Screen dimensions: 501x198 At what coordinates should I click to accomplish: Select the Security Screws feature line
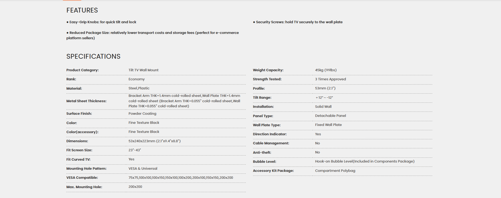click(298, 22)
